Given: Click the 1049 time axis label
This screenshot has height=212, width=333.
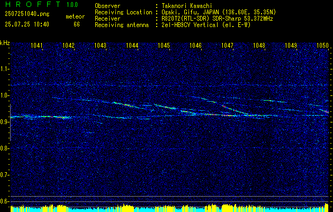Looking at the screenshot, I should click(x=291, y=45).
